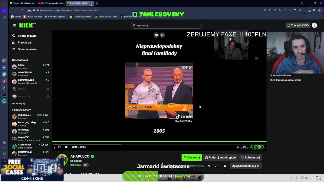Click Oglądaj transmisję button
The width and height of the screenshot is (324, 182).
point(246,166)
